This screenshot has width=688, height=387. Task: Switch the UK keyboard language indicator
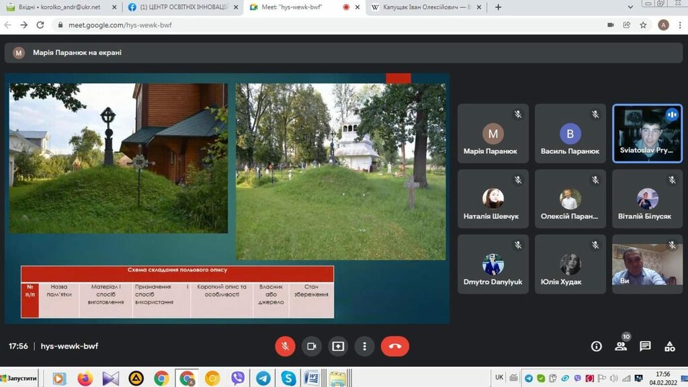click(x=499, y=378)
